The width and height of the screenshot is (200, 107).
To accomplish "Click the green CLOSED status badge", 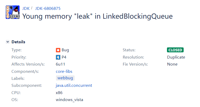I will click(175, 50).
